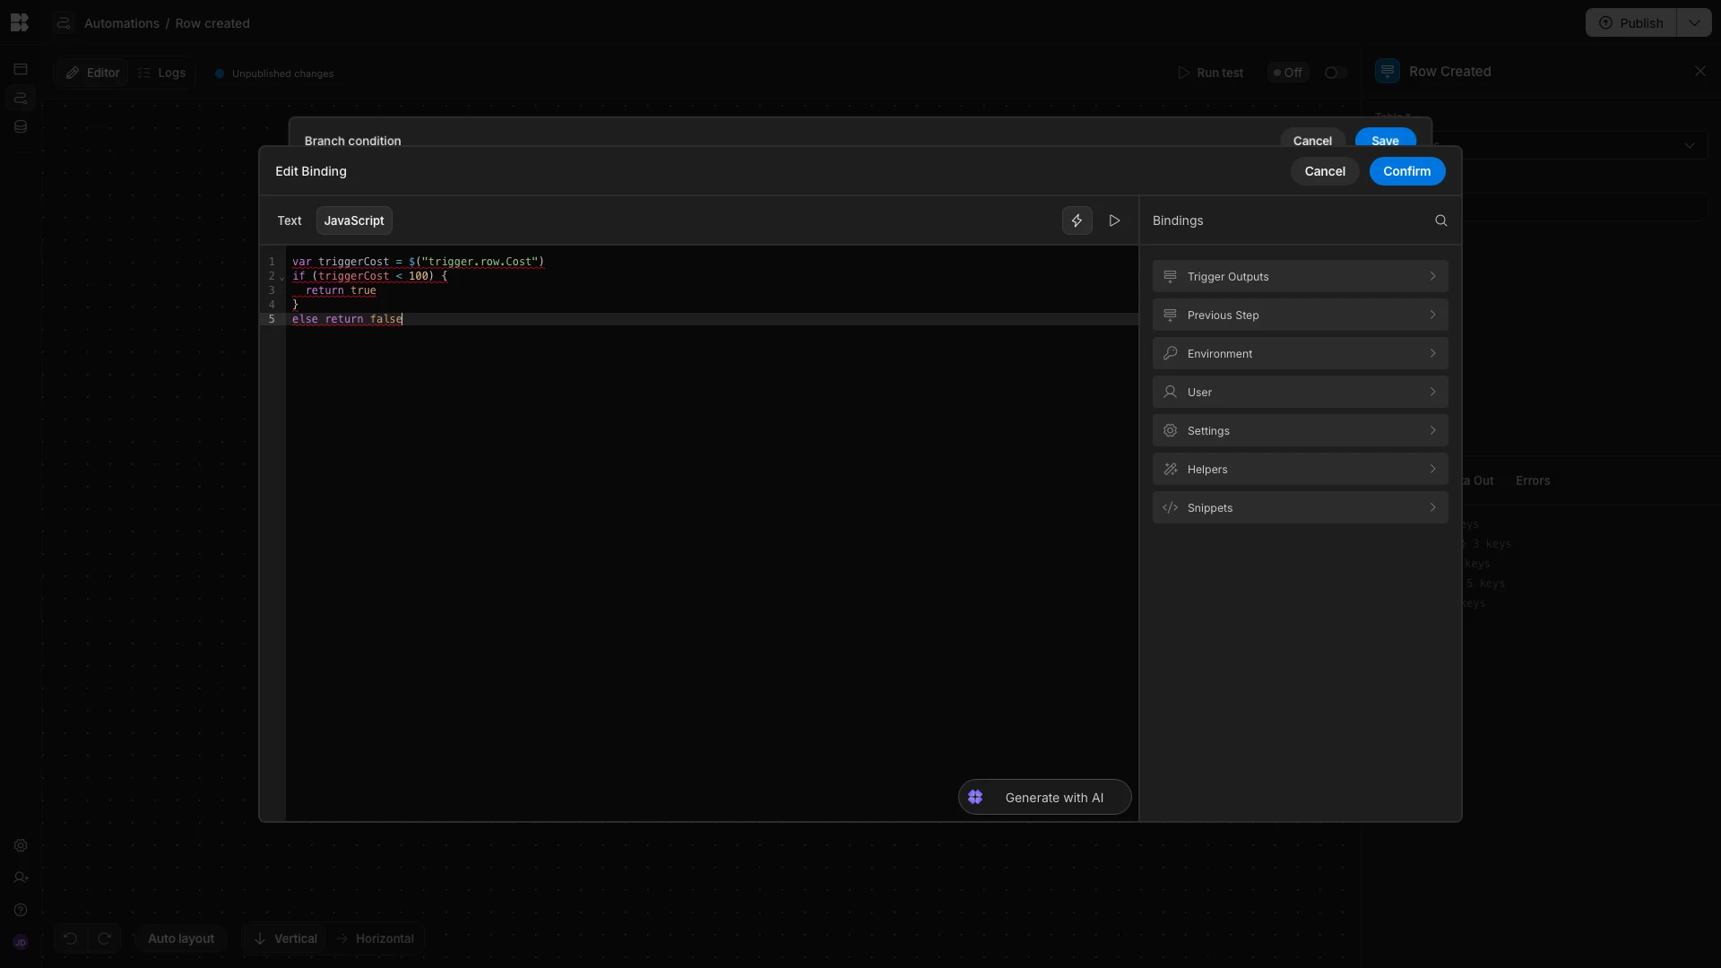Cancel the Edit Binding dialog
Viewport: 1721px width, 968px height.
click(1324, 171)
